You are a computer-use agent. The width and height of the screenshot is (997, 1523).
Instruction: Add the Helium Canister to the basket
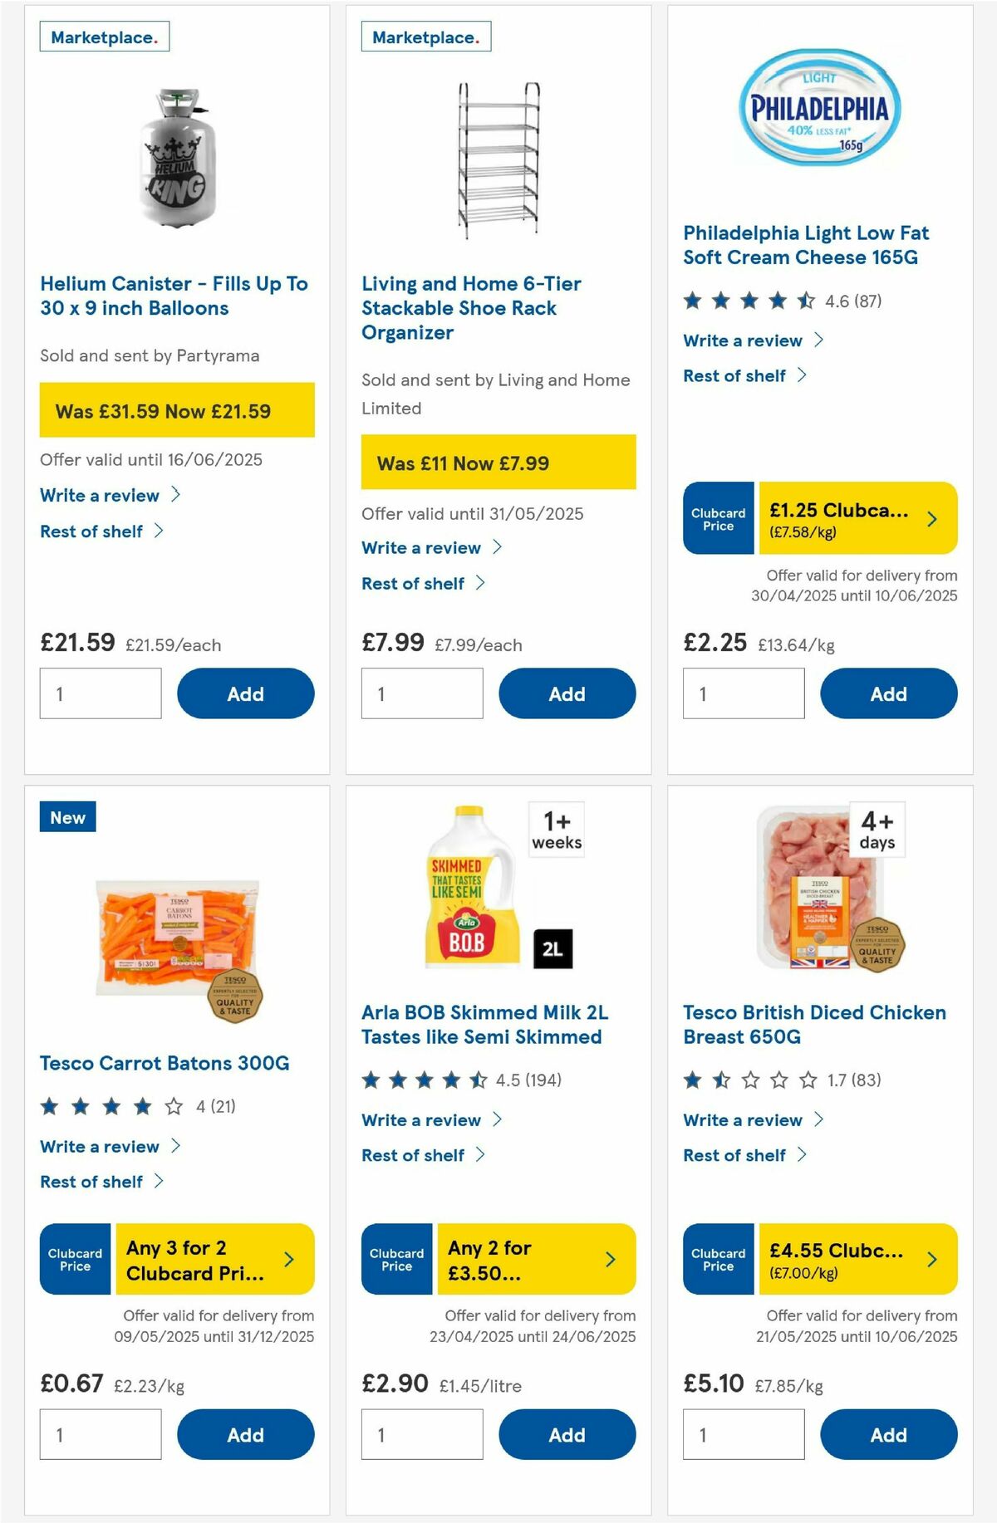(245, 693)
